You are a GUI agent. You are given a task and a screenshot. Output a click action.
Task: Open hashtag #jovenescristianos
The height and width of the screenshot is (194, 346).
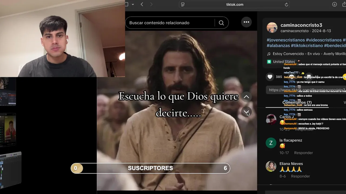click(286, 40)
